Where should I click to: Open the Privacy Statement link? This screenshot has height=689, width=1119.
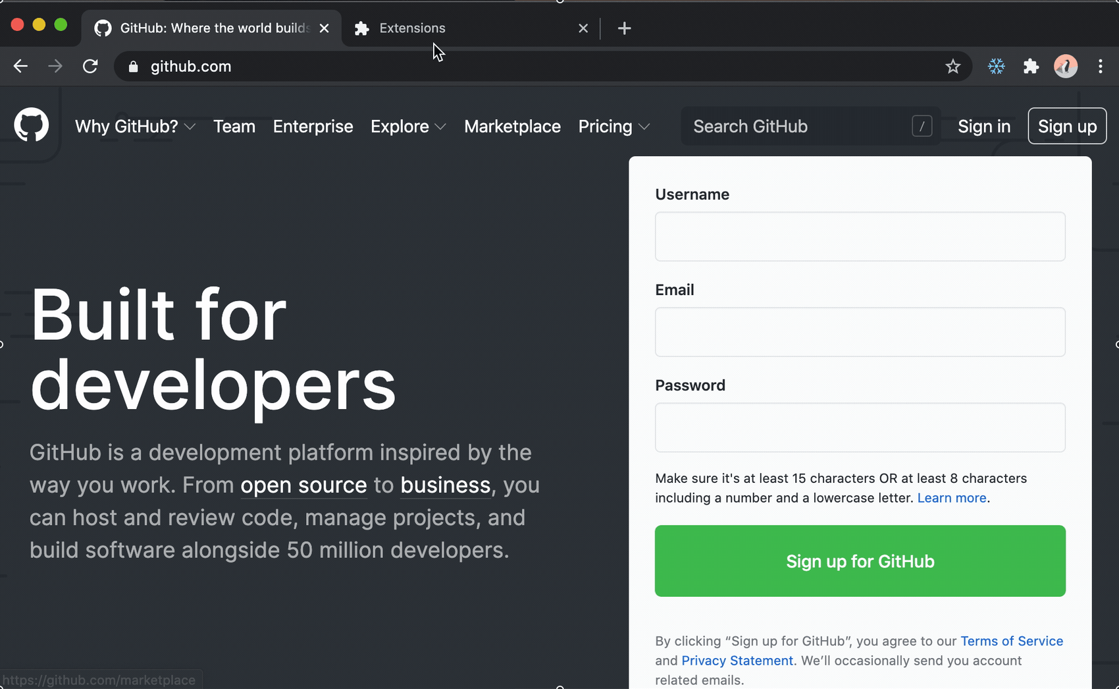point(737,661)
